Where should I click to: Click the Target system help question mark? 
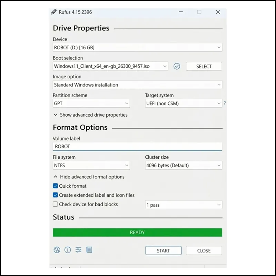pyautogui.click(x=225, y=103)
